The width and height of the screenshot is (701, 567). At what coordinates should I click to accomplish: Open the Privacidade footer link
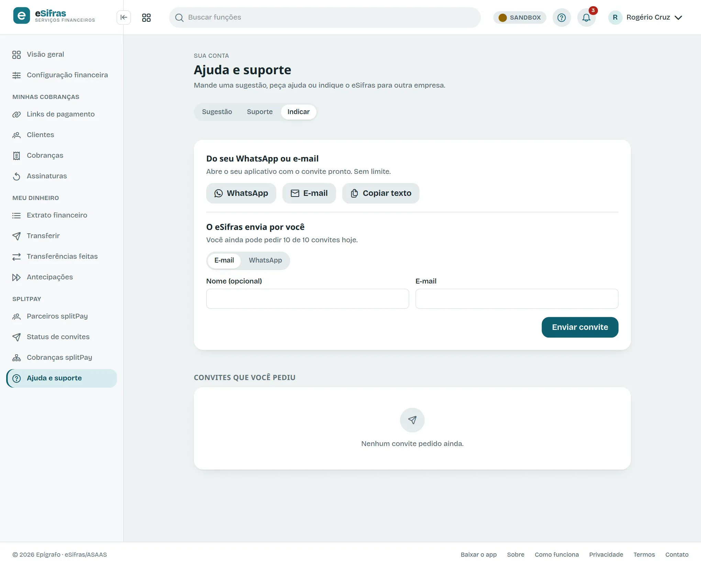606,555
